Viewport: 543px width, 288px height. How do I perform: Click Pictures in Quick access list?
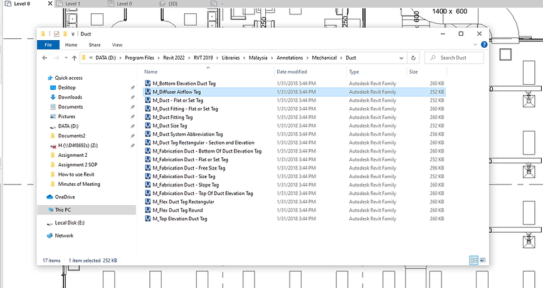pos(66,117)
